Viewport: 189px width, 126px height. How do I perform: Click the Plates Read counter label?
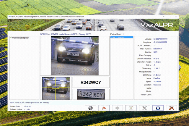(x=117, y=34)
